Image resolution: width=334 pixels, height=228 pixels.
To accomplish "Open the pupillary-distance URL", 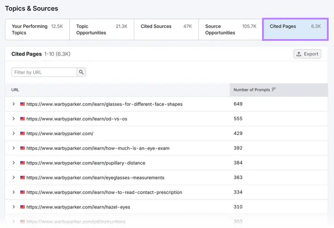I will (86, 163).
